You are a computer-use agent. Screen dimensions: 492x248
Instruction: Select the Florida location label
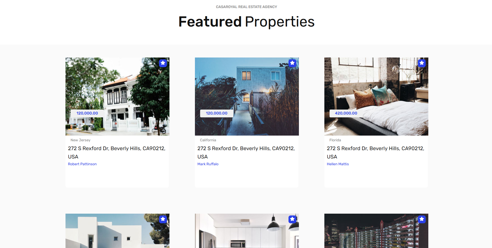tap(335, 140)
